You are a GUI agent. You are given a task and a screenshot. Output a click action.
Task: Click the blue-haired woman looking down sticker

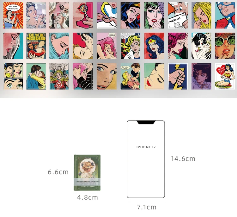[x=59, y=46]
